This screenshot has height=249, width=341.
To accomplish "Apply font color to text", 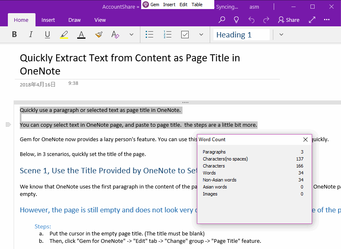I will click(81, 35).
